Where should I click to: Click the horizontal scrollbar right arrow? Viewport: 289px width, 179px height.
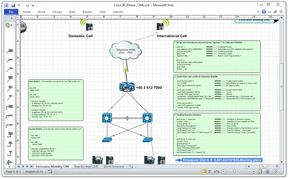pos(277,167)
